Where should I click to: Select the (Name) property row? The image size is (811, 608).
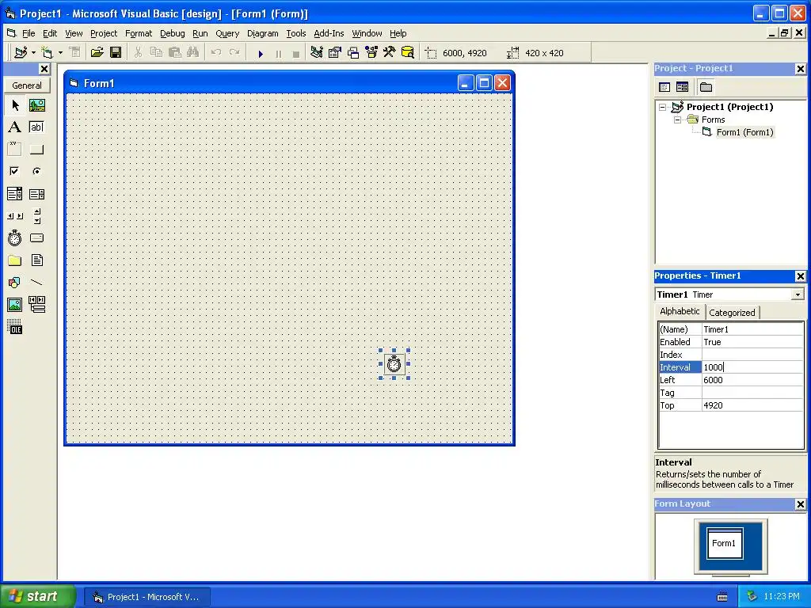tap(731, 329)
